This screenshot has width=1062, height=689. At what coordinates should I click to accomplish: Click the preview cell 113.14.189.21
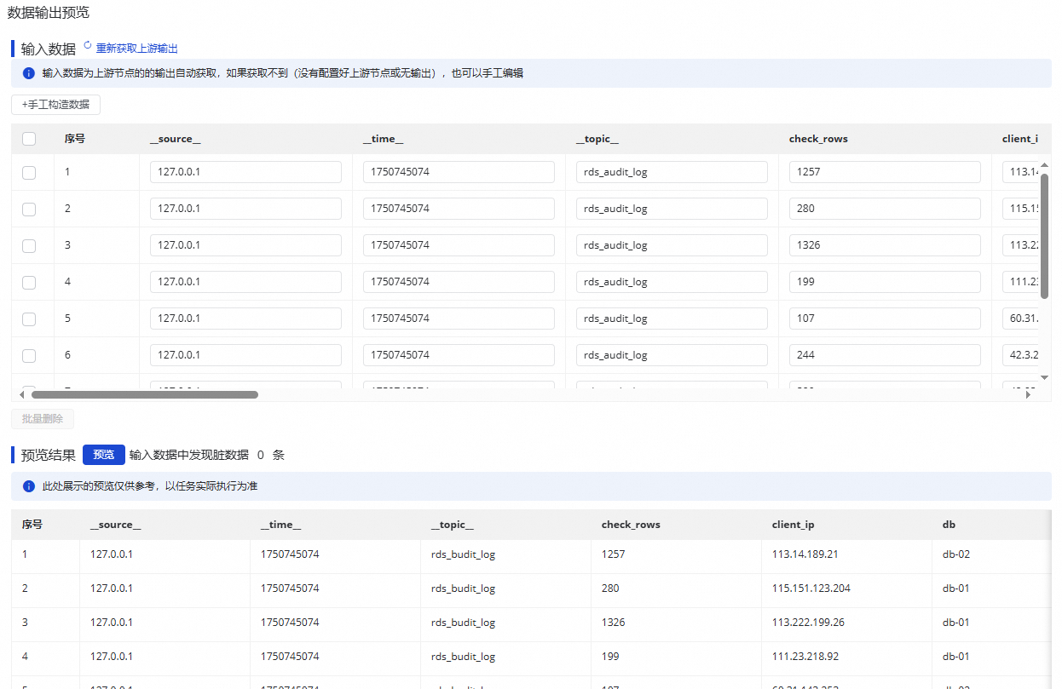pos(805,554)
